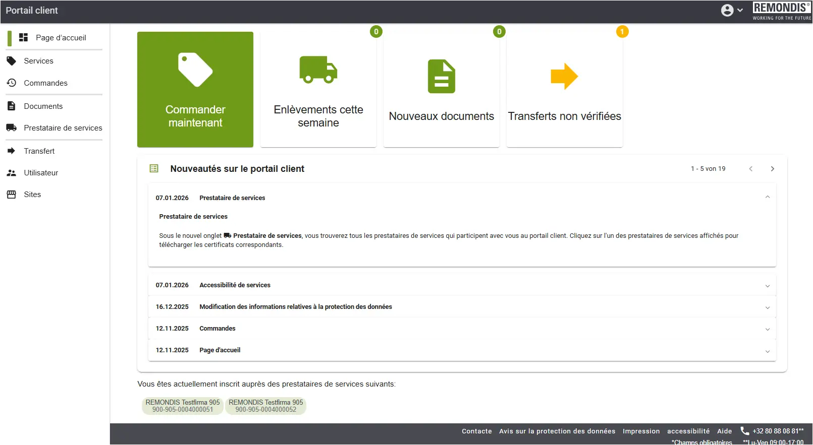Select REMONDIS Testfirma 905 chip ending 0051

click(x=183, y=406)
